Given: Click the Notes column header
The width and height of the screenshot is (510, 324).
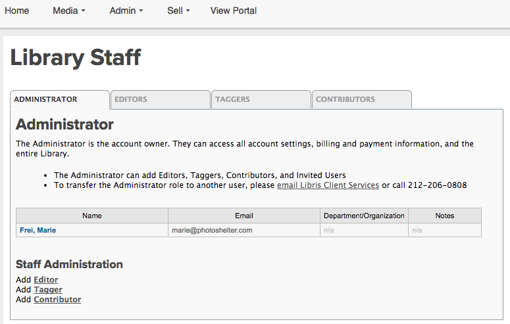Looking at the screenshot, I should (444, 216).
